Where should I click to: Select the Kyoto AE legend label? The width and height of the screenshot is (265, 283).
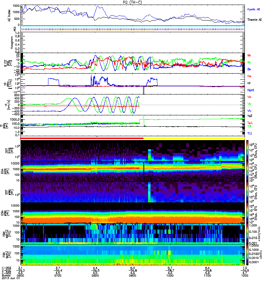254,9
